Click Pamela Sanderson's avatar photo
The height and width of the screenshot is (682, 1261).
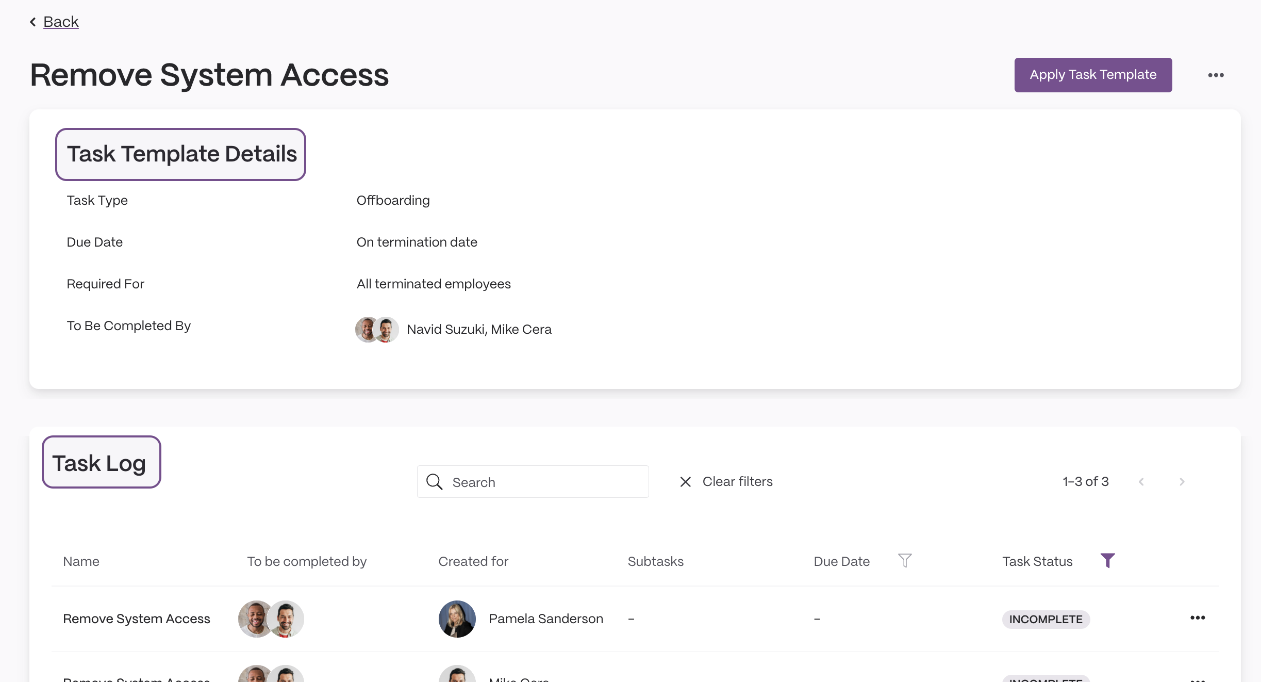coord(457,619)
